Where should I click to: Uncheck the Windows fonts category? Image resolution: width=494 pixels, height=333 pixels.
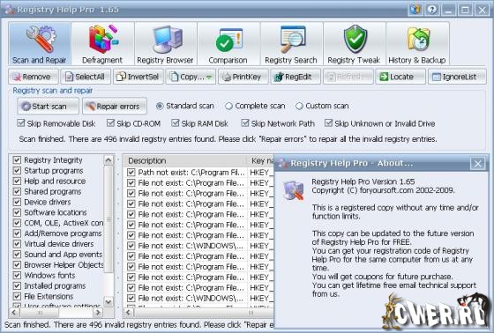(17, 276)
